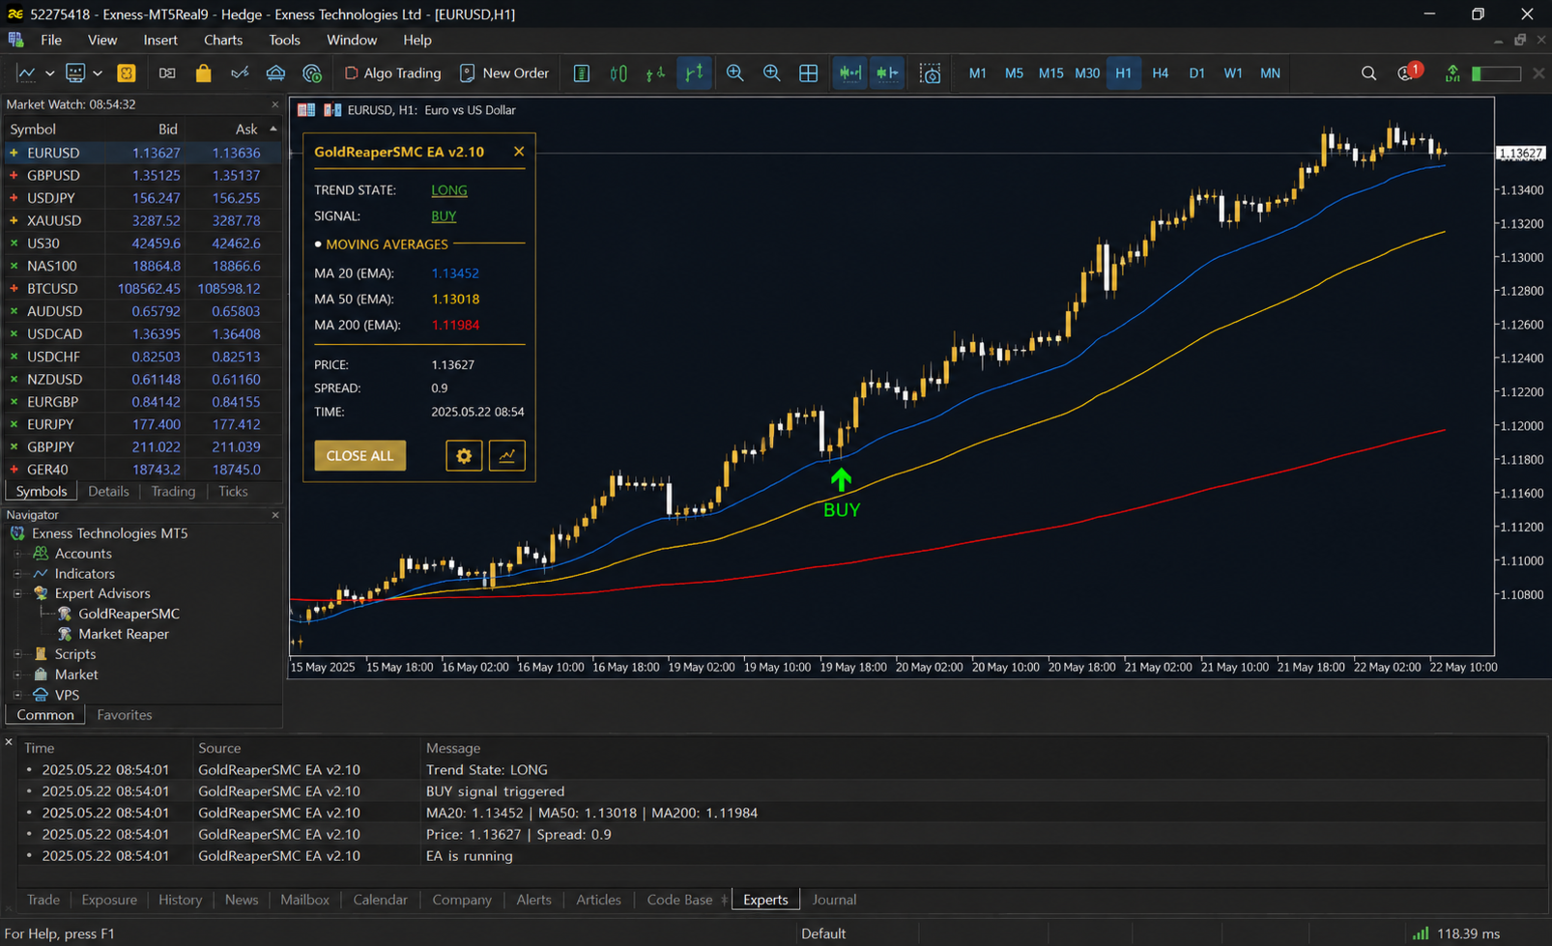The image size is (1552, 946).
Task: Click the zoom in magnifier icon
Action: 735,73
